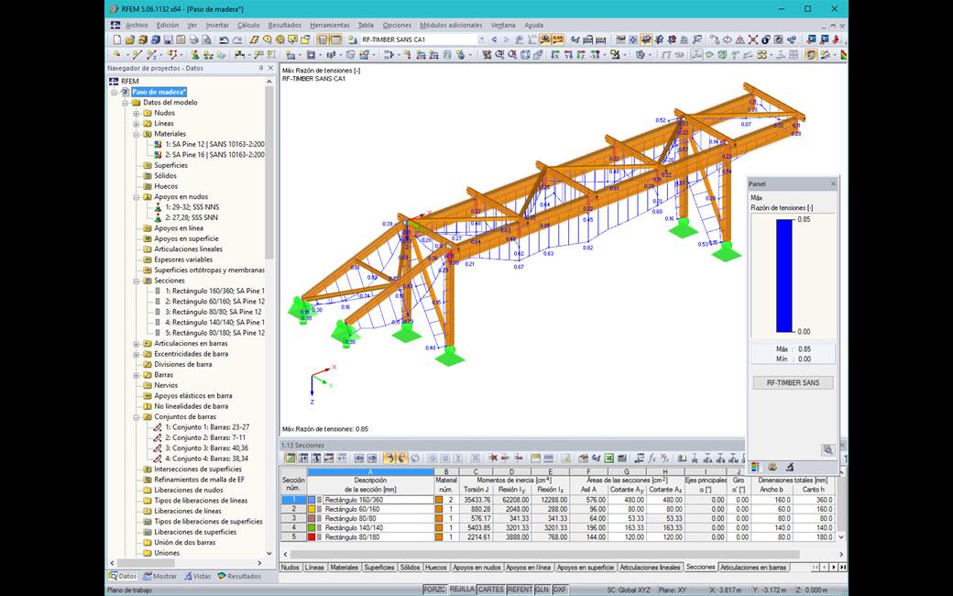The width and height of the screenshot is (953, 596).
Task: Toggle the FORZC status bar button
Action: click(x=434, y=590)
